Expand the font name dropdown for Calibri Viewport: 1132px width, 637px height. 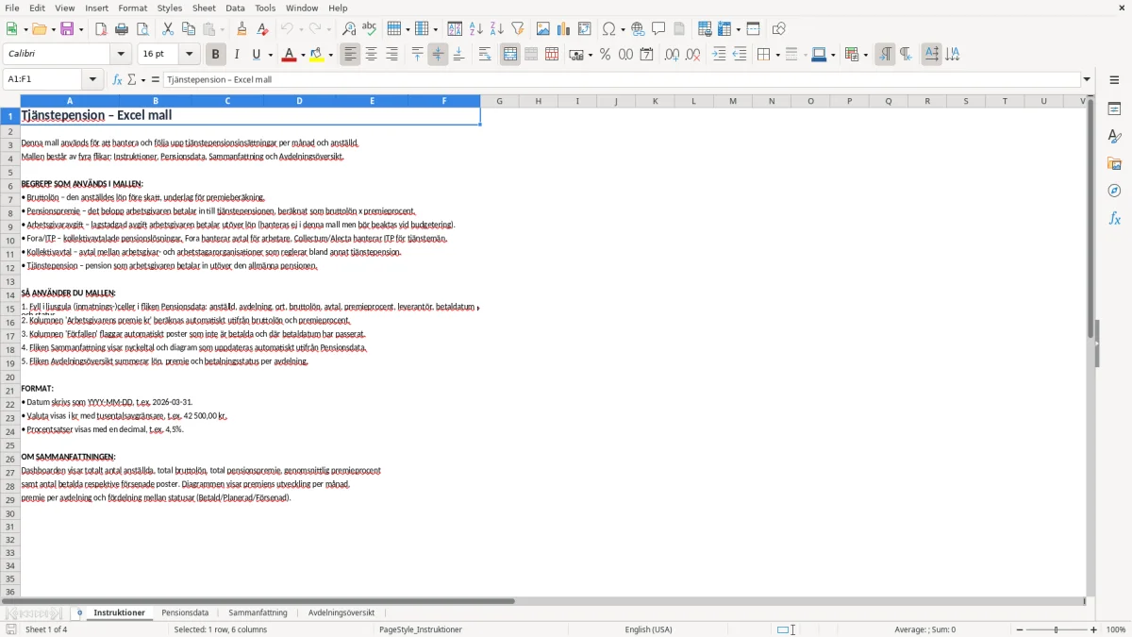[121, 55]
